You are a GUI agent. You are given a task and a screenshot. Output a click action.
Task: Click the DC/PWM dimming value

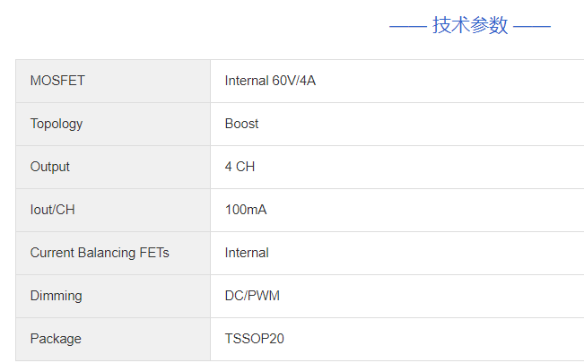coord(252,296)
